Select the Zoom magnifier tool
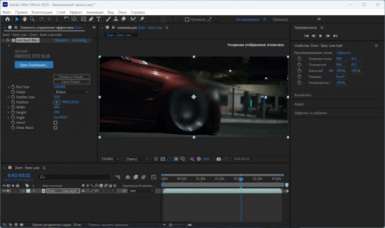 pos(33,19)
